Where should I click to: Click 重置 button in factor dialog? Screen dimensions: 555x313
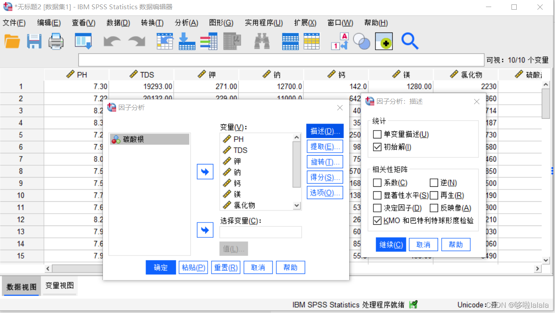tap(226, 267)
